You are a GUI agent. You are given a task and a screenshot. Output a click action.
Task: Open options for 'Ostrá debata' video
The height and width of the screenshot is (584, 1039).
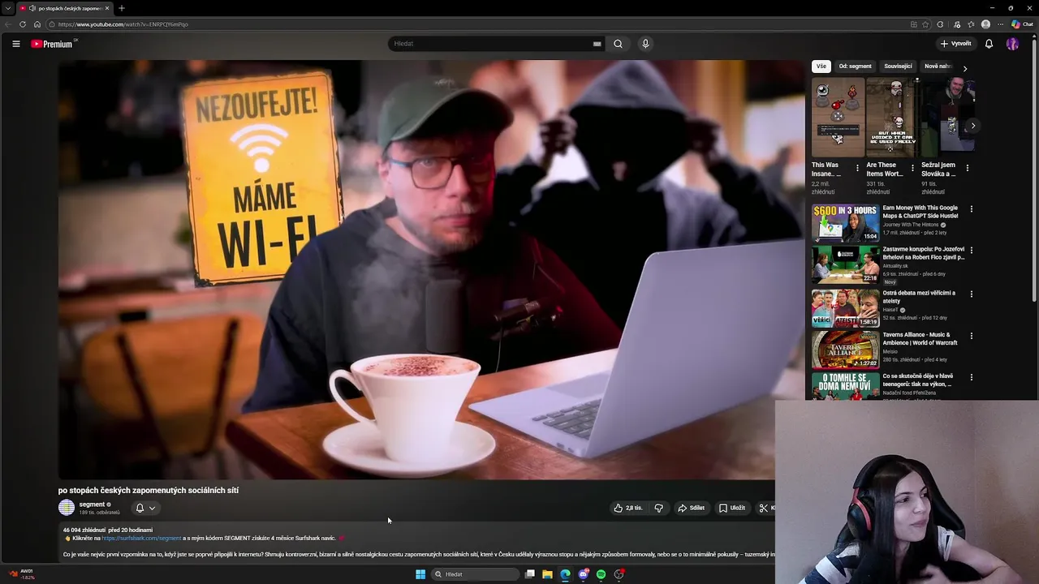971,294
